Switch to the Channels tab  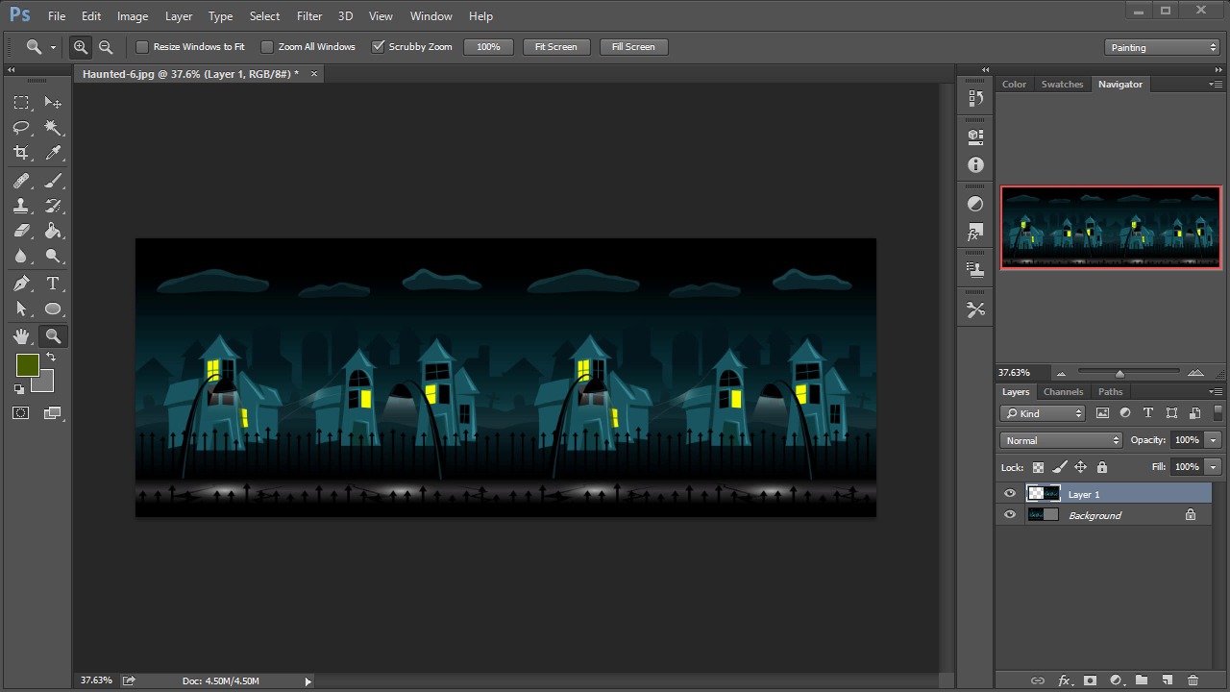coord(1063,392)
